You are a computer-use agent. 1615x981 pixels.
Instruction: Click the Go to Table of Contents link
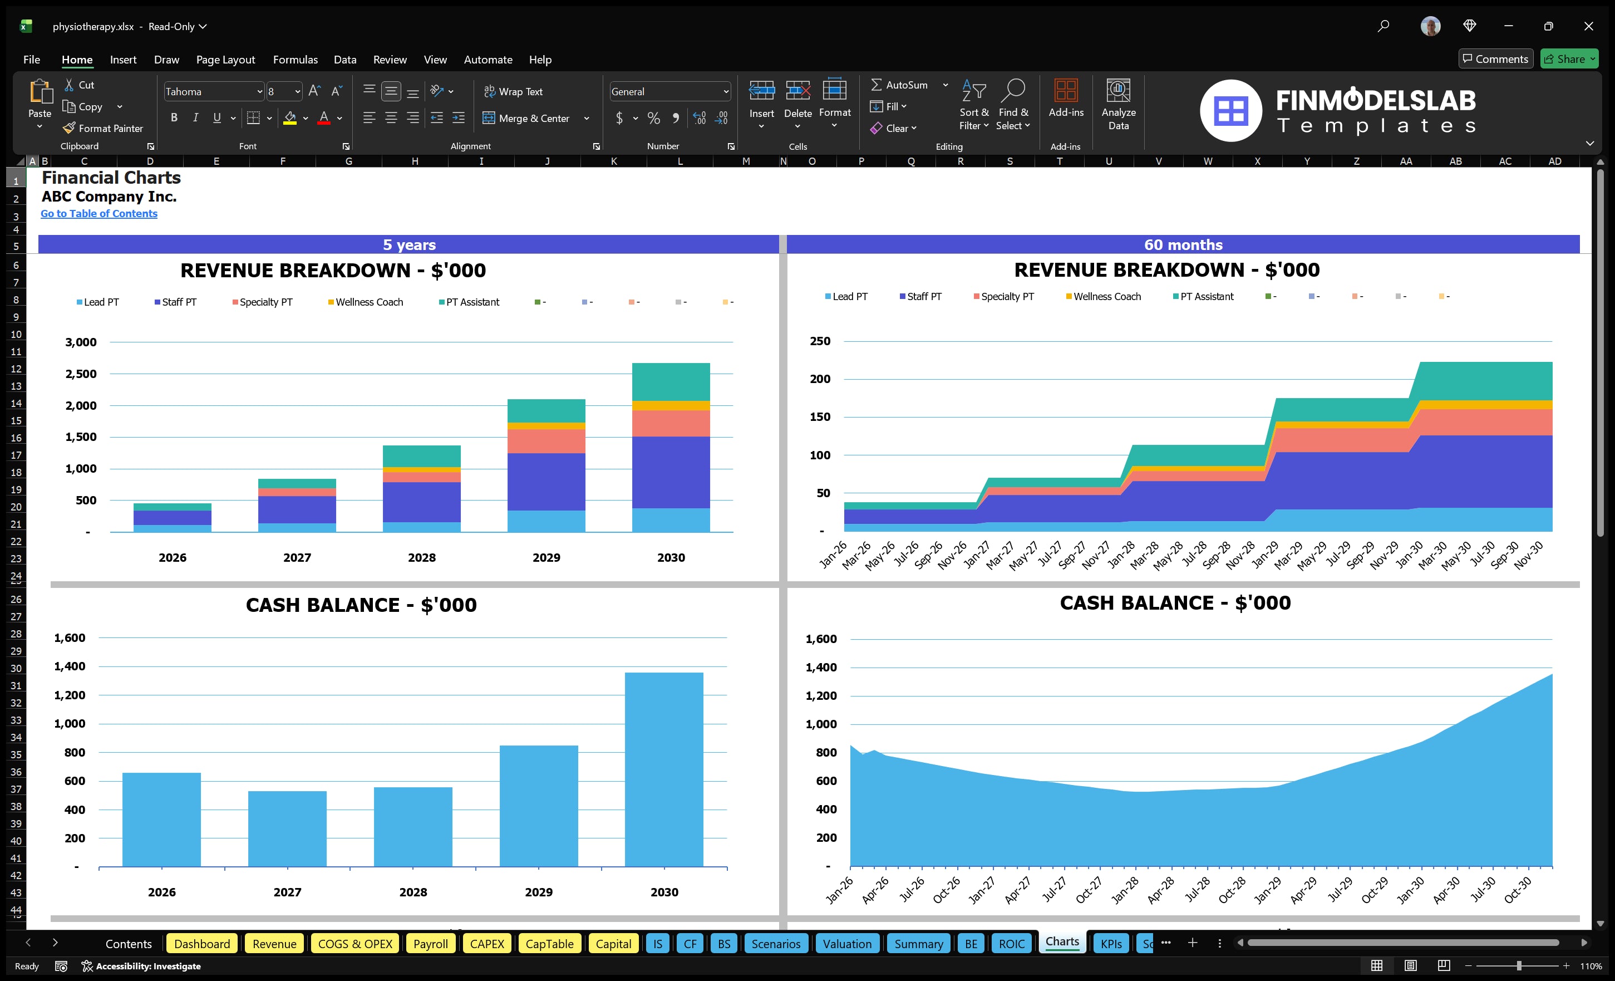point(99,213)
